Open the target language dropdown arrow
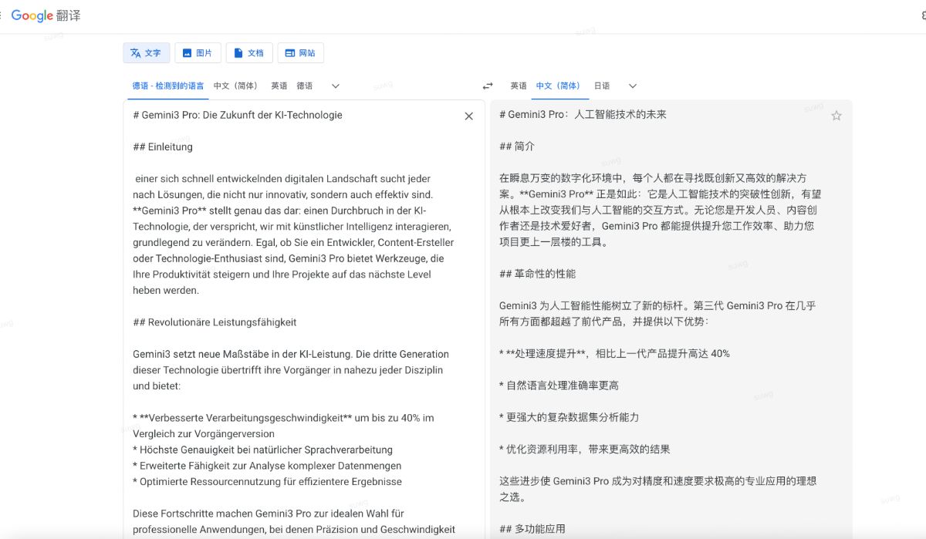Viewport: 926px width, 539px height. pyautogui.click(x=632, y=86)
